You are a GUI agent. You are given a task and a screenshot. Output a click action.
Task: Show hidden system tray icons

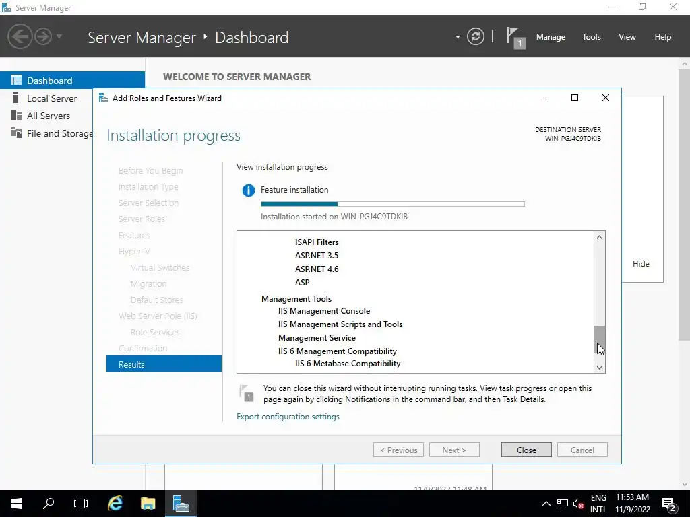(546, 504)
